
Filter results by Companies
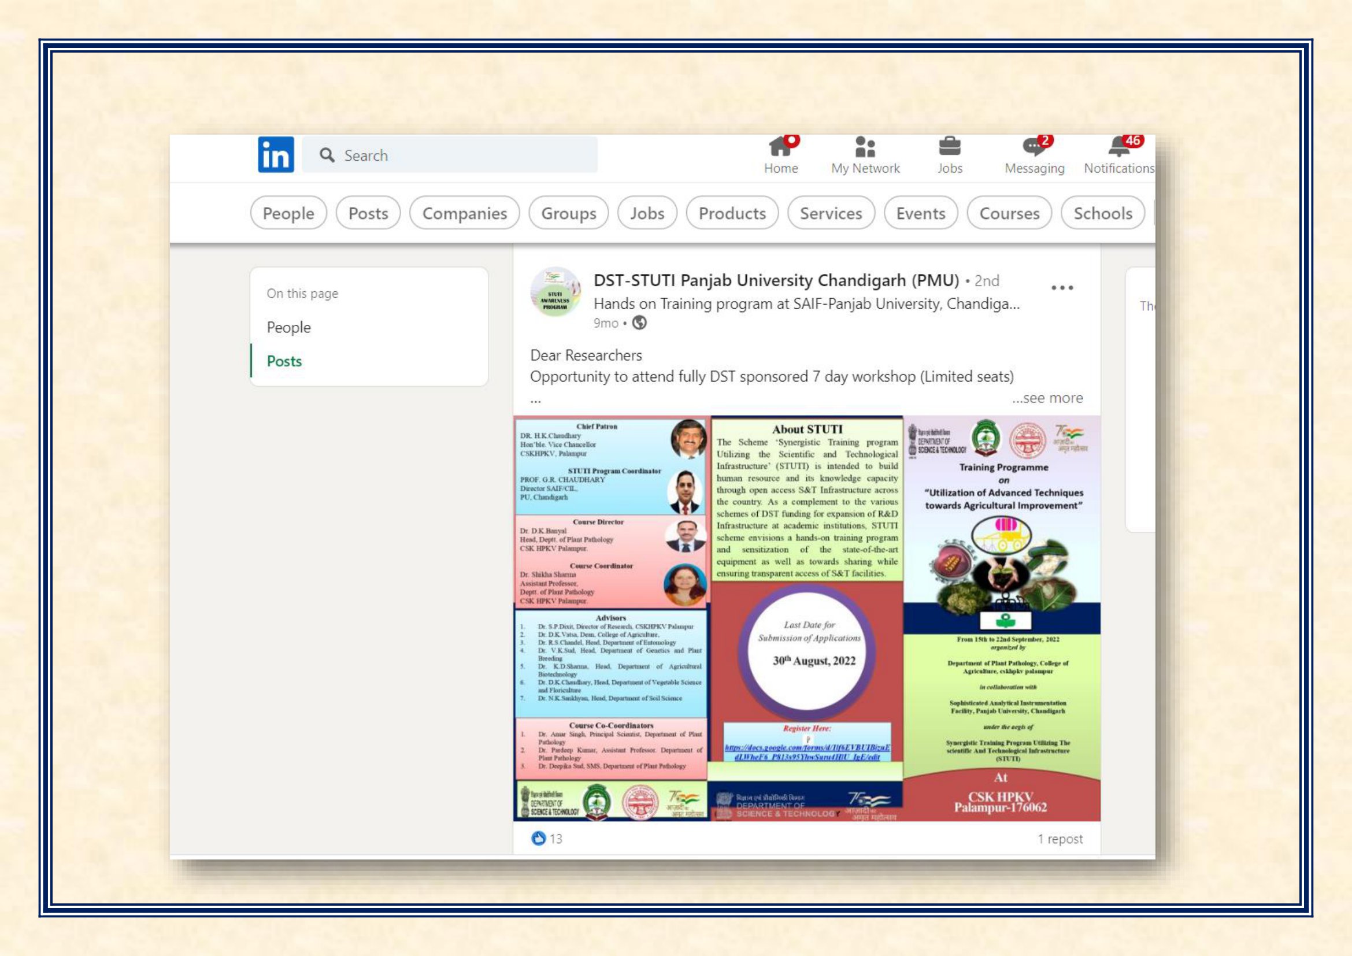pos(464,213)
